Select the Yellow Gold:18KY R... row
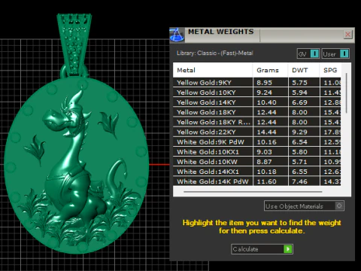 tap(256, 122)
